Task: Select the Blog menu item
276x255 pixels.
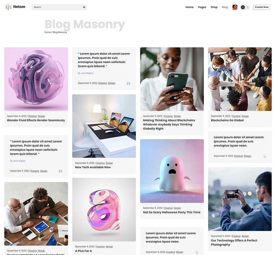Action: point(225,7)
